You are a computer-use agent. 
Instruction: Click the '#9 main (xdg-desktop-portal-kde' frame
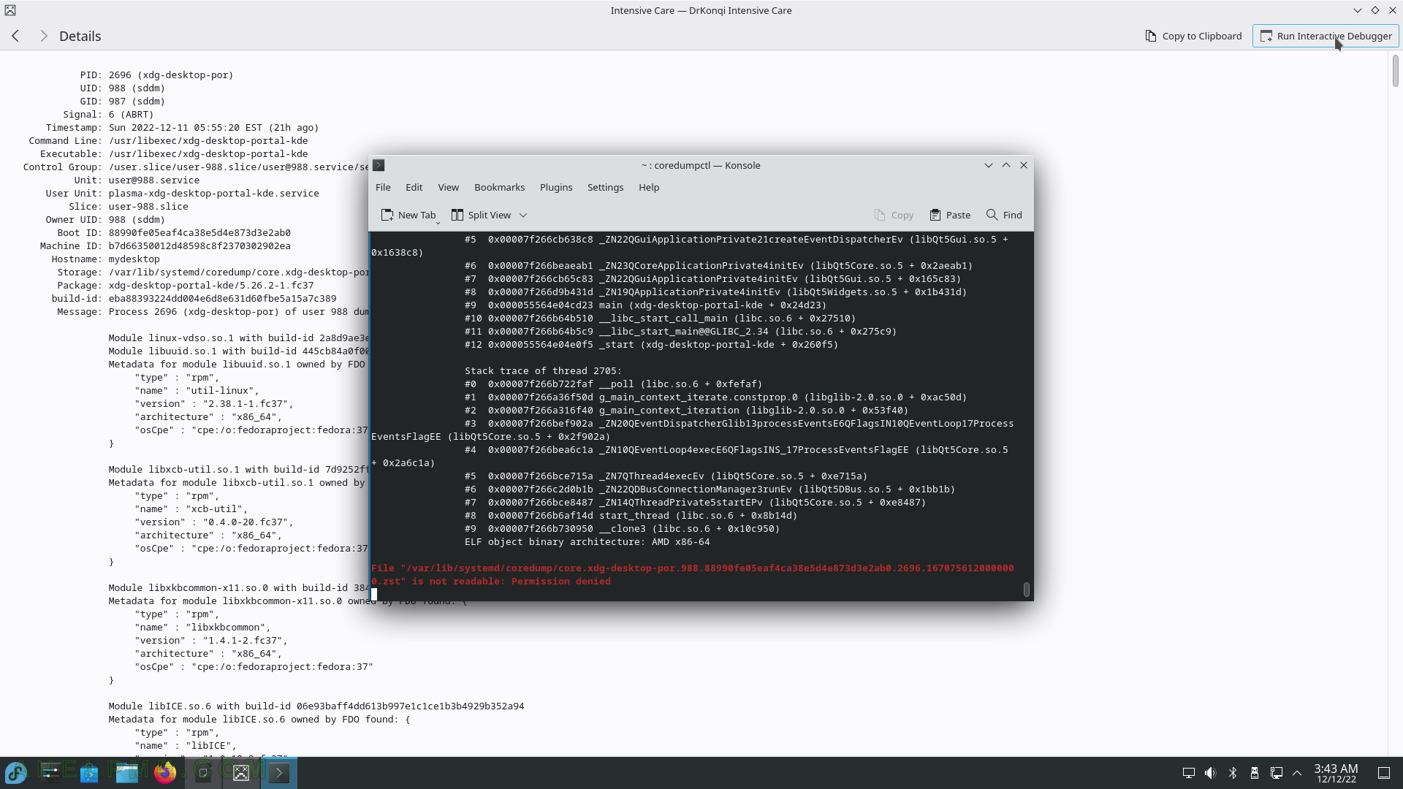645,305
